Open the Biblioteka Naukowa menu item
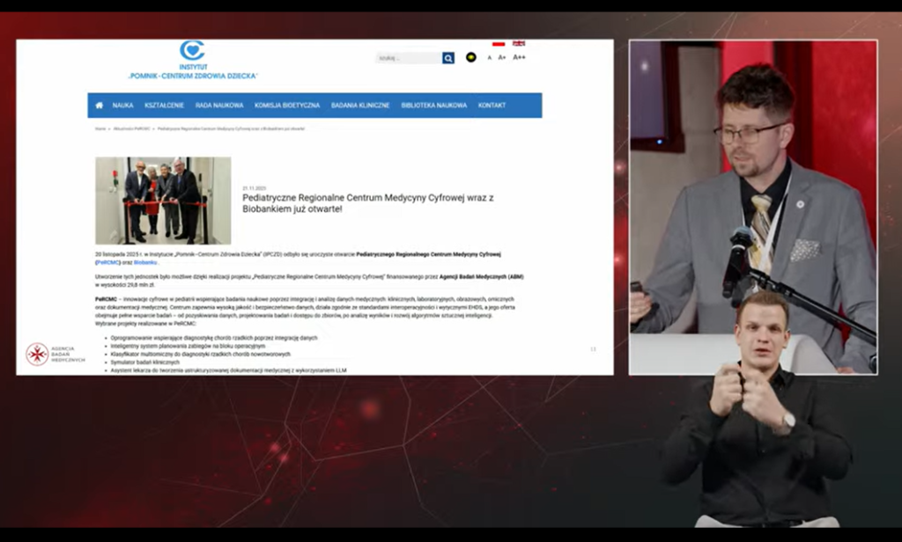Image resolution: width=902 pixels, height=542 pixels. [x=433, y=106]
